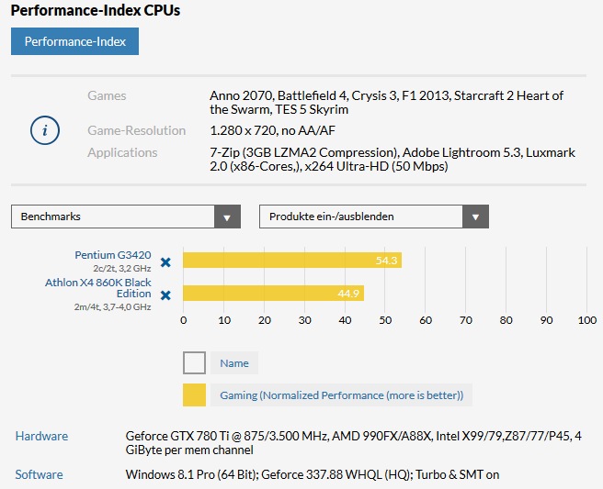Viewport: 603px width, 489px height.
Task: Remove Athlon X4 860K with its X icon
Action: pyautogui.click(x=165, y=295)
